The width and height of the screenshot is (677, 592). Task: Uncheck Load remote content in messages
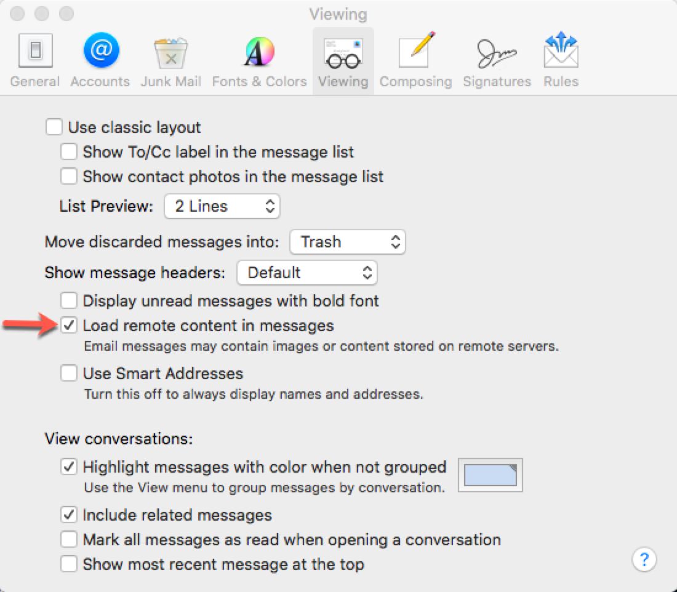point(69,326)
